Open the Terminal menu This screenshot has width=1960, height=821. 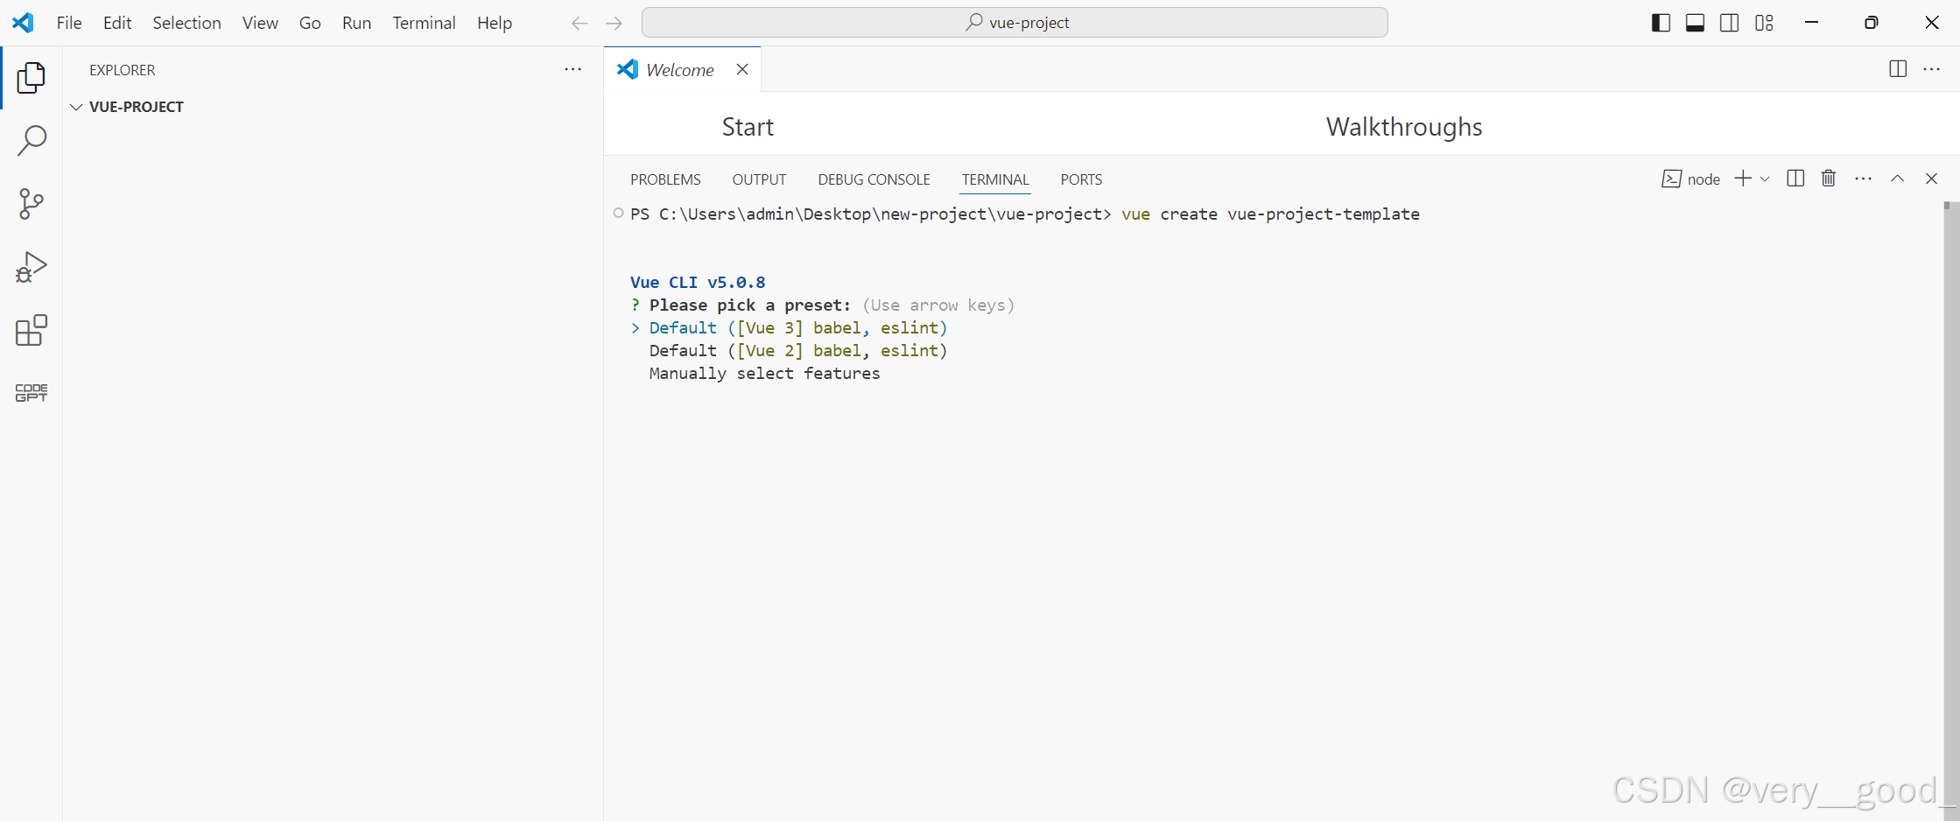[424, 23]
